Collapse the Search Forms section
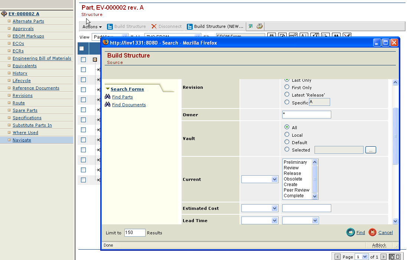407x260 pixels. (x=108, y=89)
